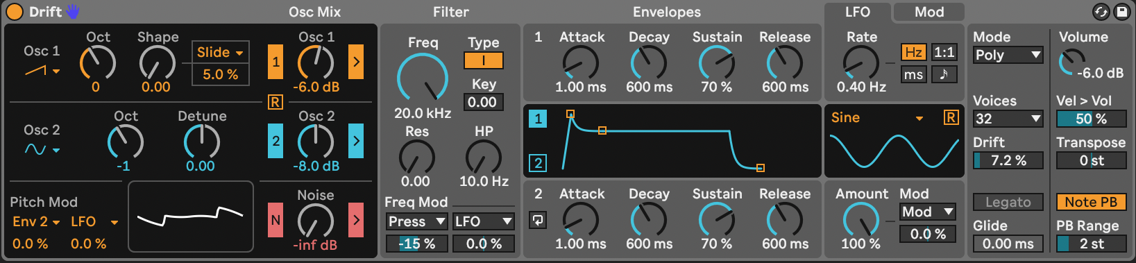Open the Press freq mod source dropdown
This screenshot has height=263, width=1136.
tap(416, 221)
